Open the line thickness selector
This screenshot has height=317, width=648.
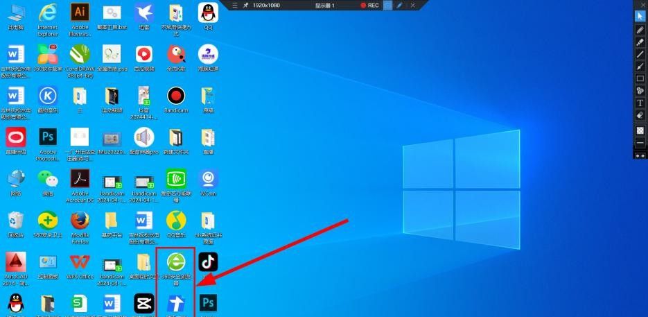(640, 143)
